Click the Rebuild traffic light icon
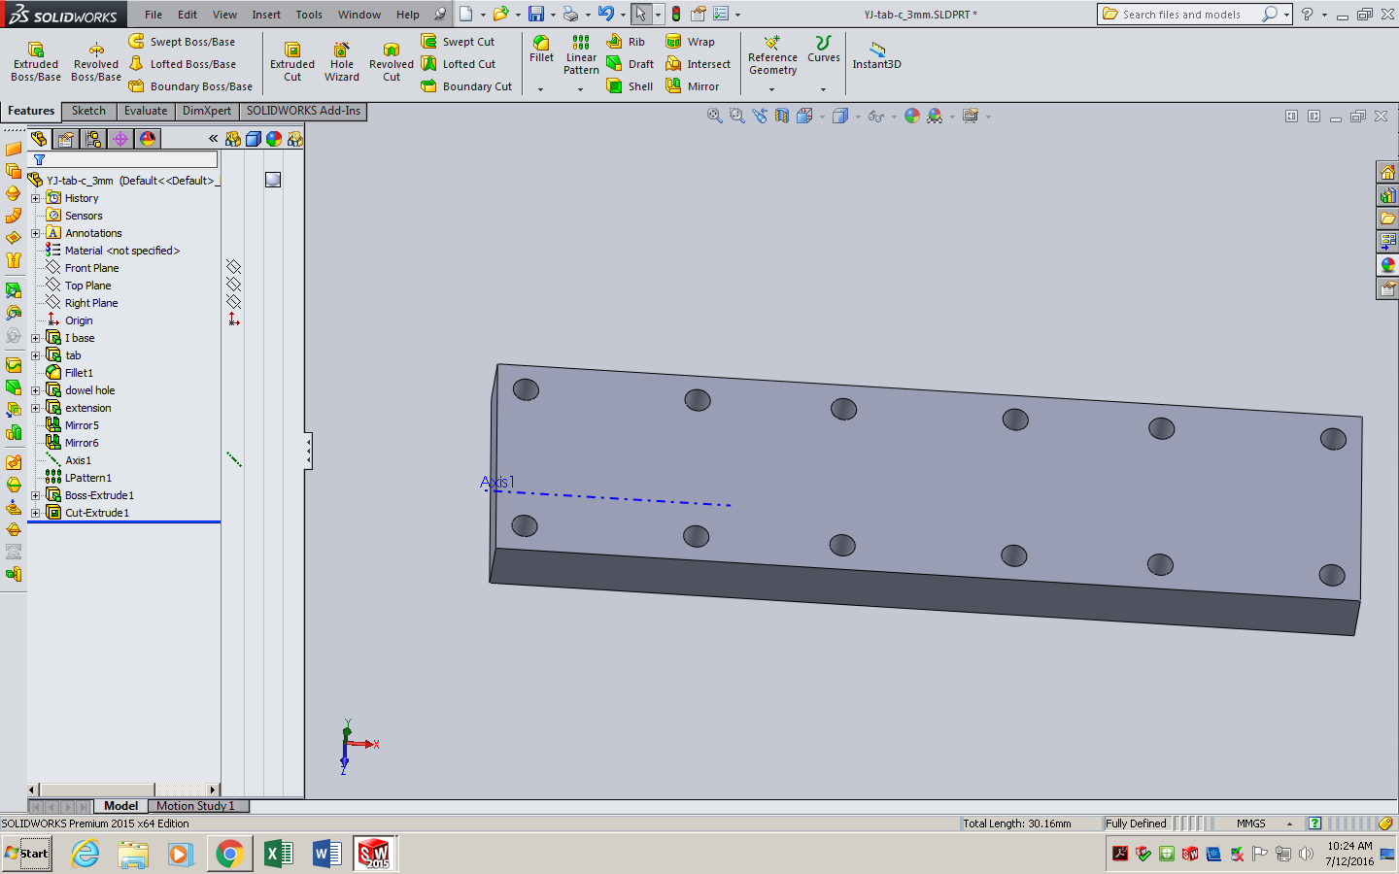The image size is (1399, 874). coord(676,14)
